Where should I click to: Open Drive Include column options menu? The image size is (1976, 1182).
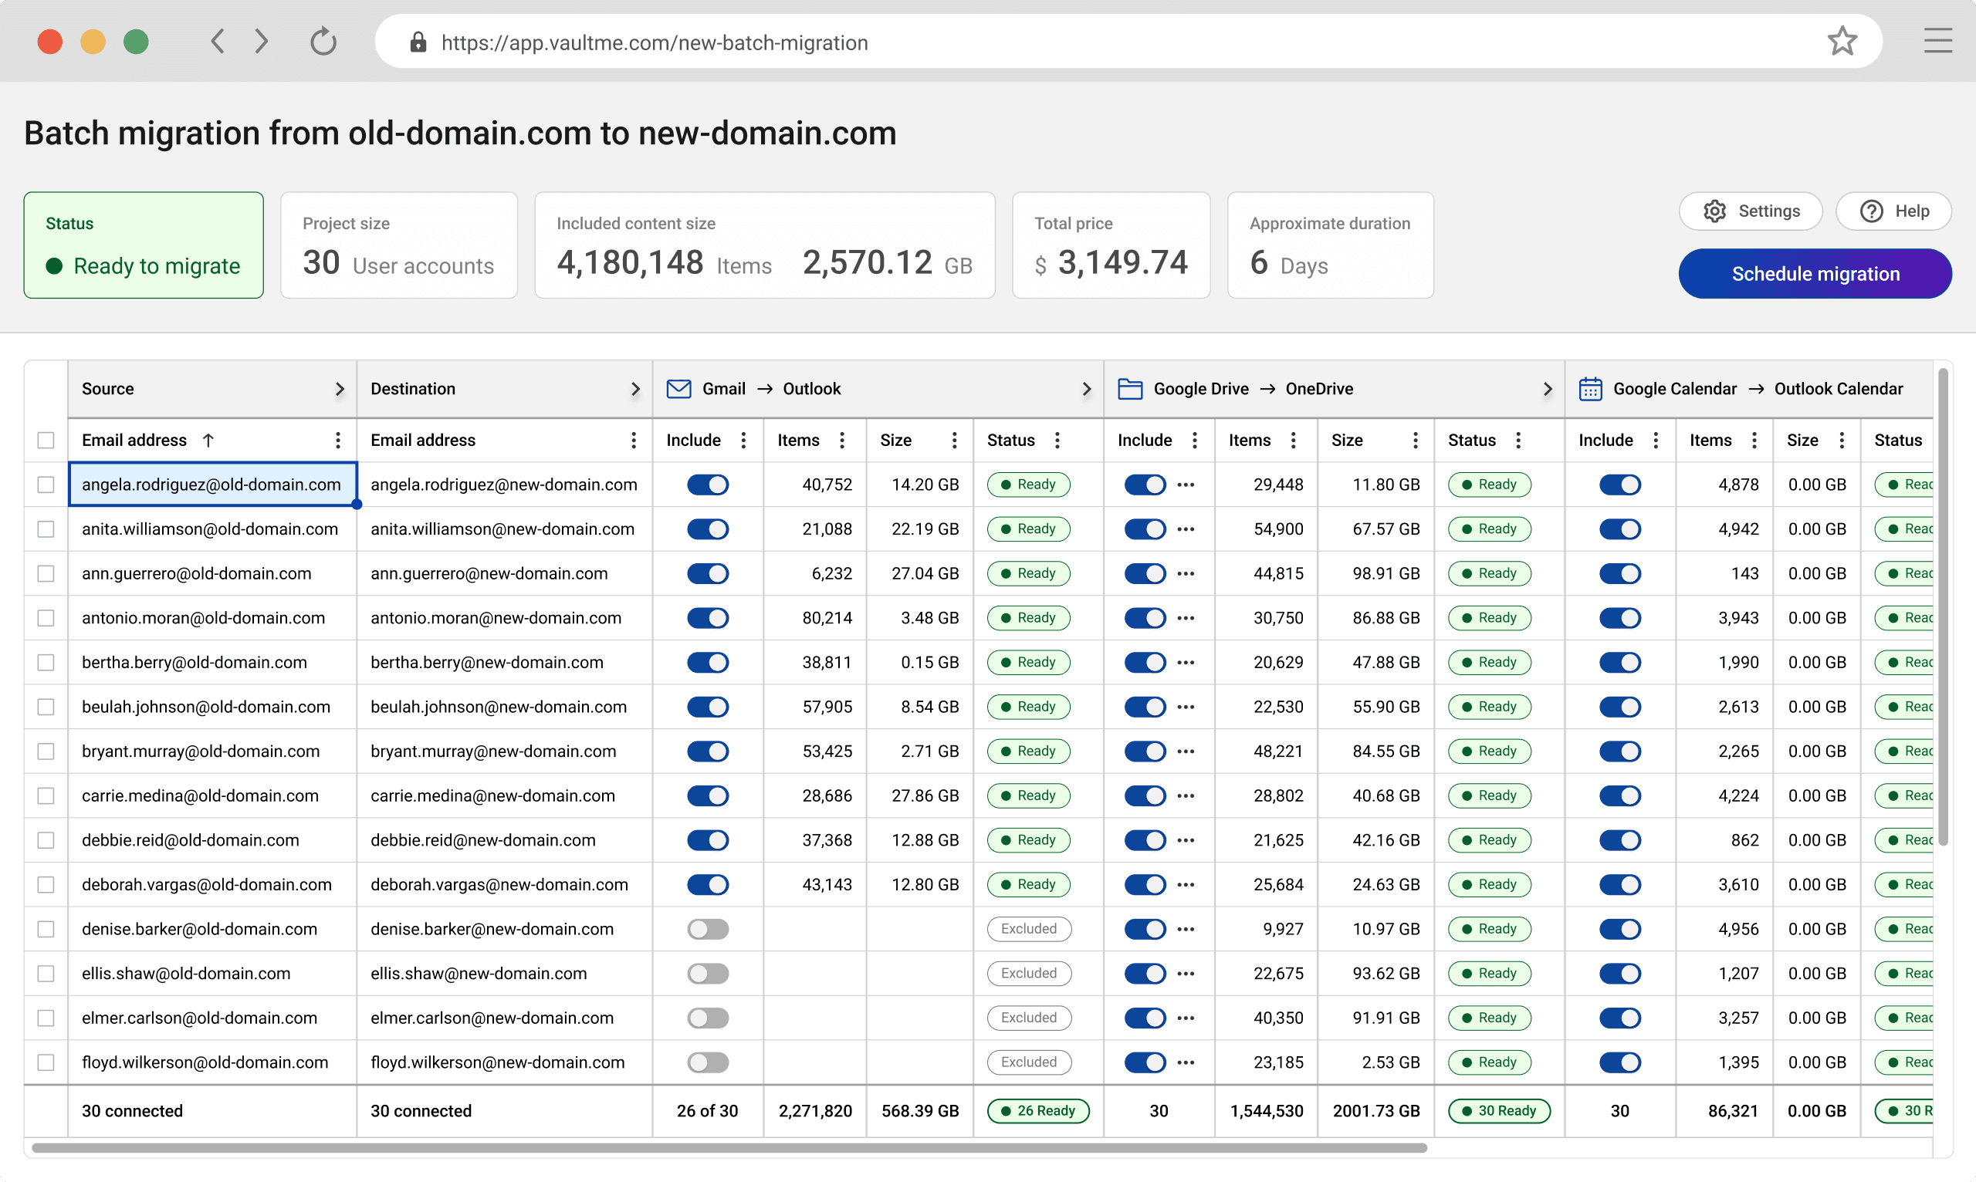click(x=1194, y=441)
